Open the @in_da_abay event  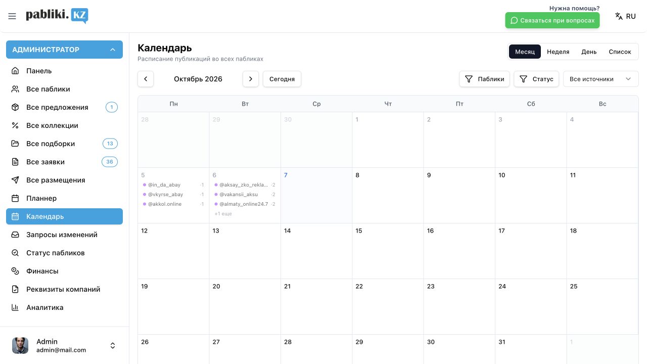(x=173, y=185)
